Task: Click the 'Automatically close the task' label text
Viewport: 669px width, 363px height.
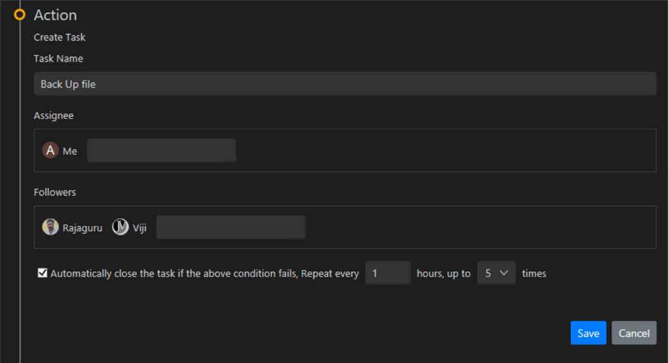Action: 205,274
